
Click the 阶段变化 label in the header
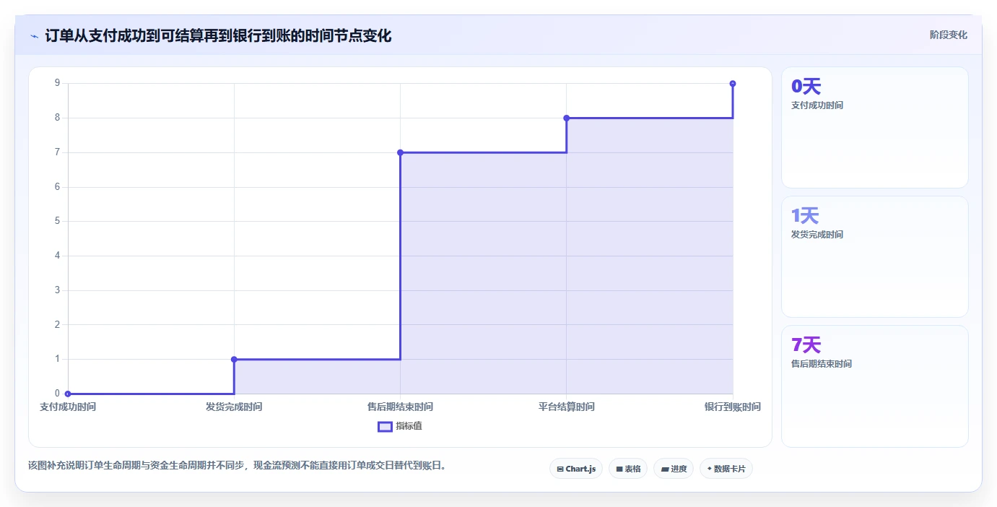click(948, 35)
